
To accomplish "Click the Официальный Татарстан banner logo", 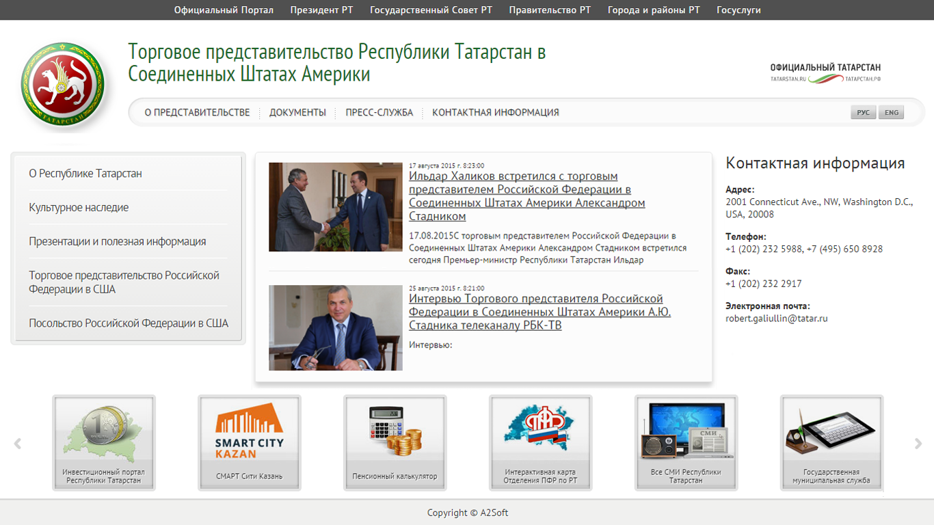I will tap(825, 72).
